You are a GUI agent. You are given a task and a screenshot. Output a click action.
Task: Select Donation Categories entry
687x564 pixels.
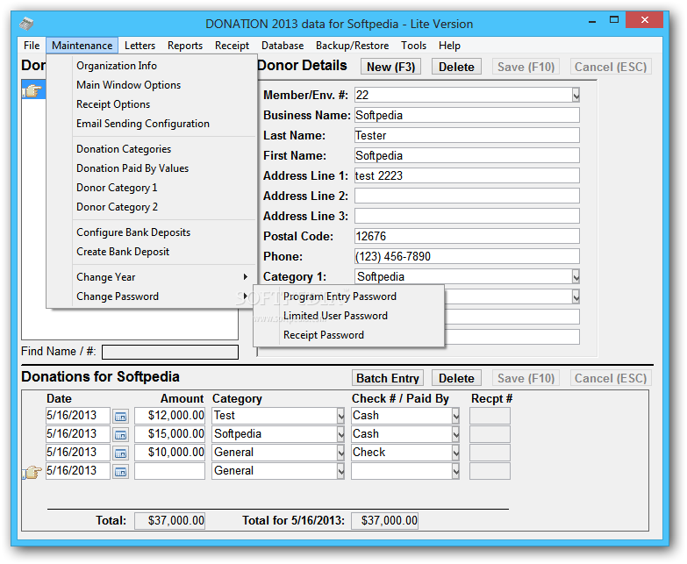(x=151, y=149)
